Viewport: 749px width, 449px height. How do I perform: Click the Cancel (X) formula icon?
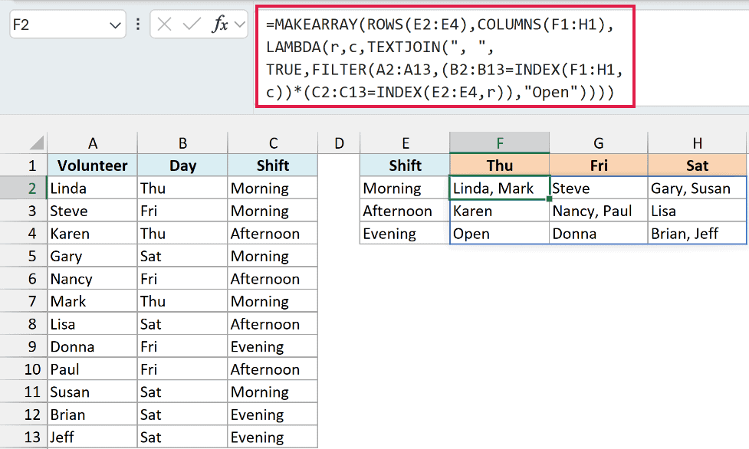click(164, 24)
